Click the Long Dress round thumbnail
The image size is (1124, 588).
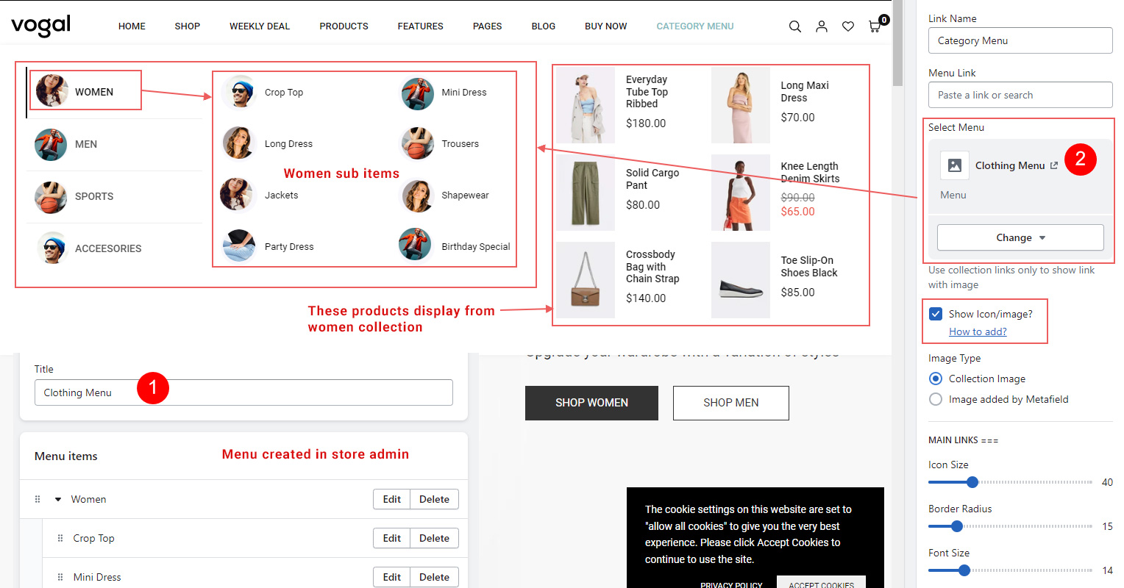coord(238,143)
